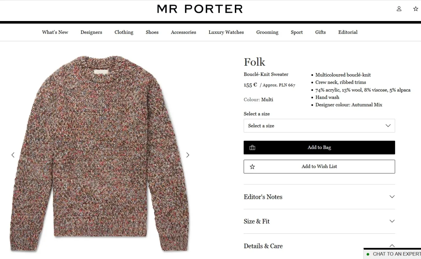Viewport: 421px width, 259px height.
Task: Open the Editorial menu item
Action: pyautogui.click(x=348, y=32)
